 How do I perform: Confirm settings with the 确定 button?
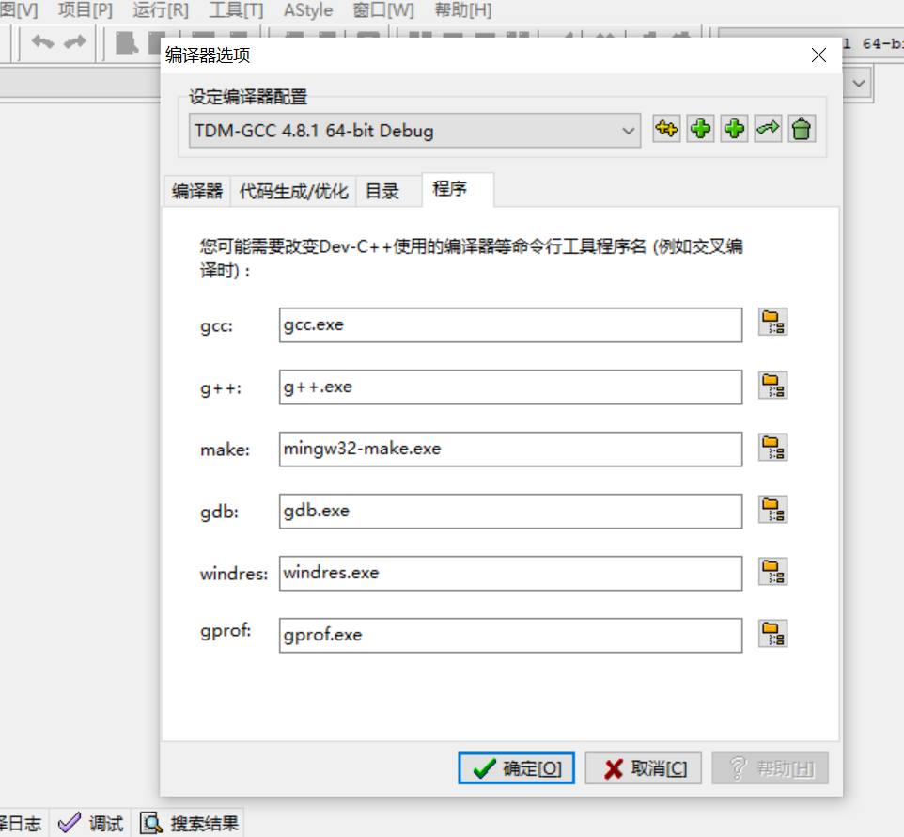click(515, 767)
